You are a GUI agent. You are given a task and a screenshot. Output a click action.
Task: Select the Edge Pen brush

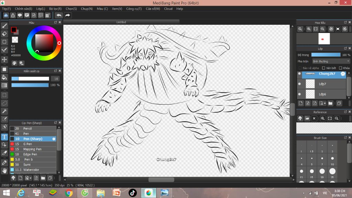[33, 154]
